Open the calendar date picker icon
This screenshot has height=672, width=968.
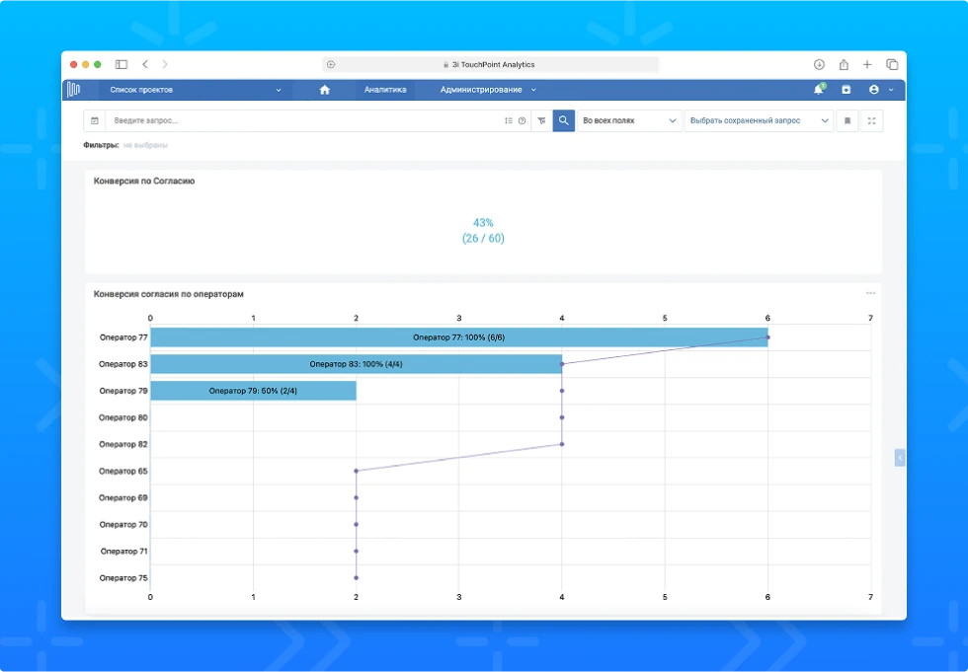pyautogui.click(x=95, y=120)
